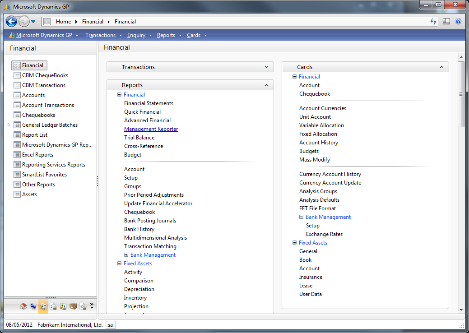The height and width of the screenshot is (333, 469).
Task: Open Financial Statements report
Action: click(x=149, y=103)
